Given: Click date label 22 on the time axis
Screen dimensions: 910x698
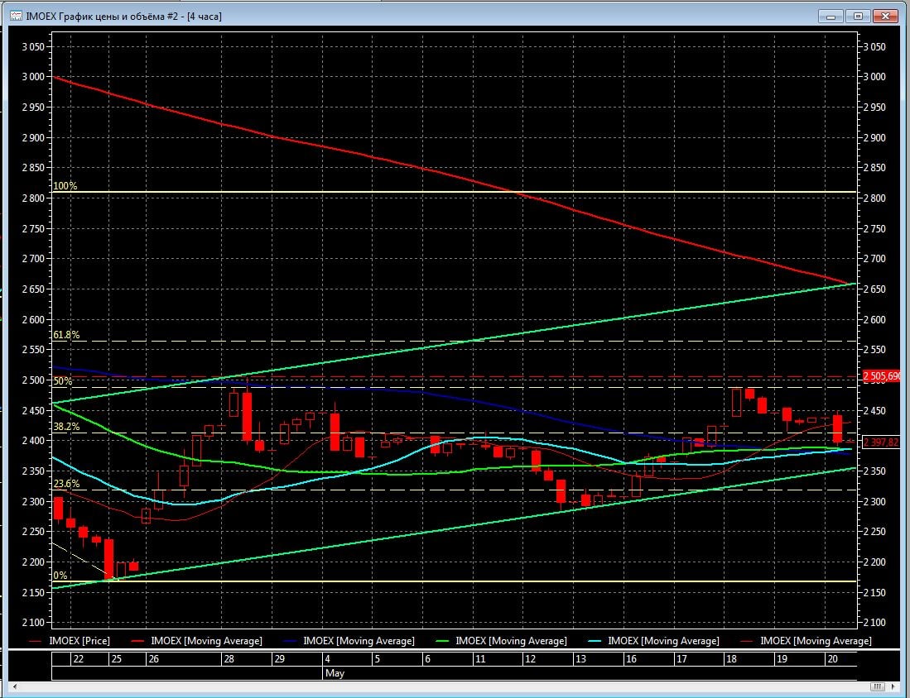Looking at the screenshot, I should 79,659.
